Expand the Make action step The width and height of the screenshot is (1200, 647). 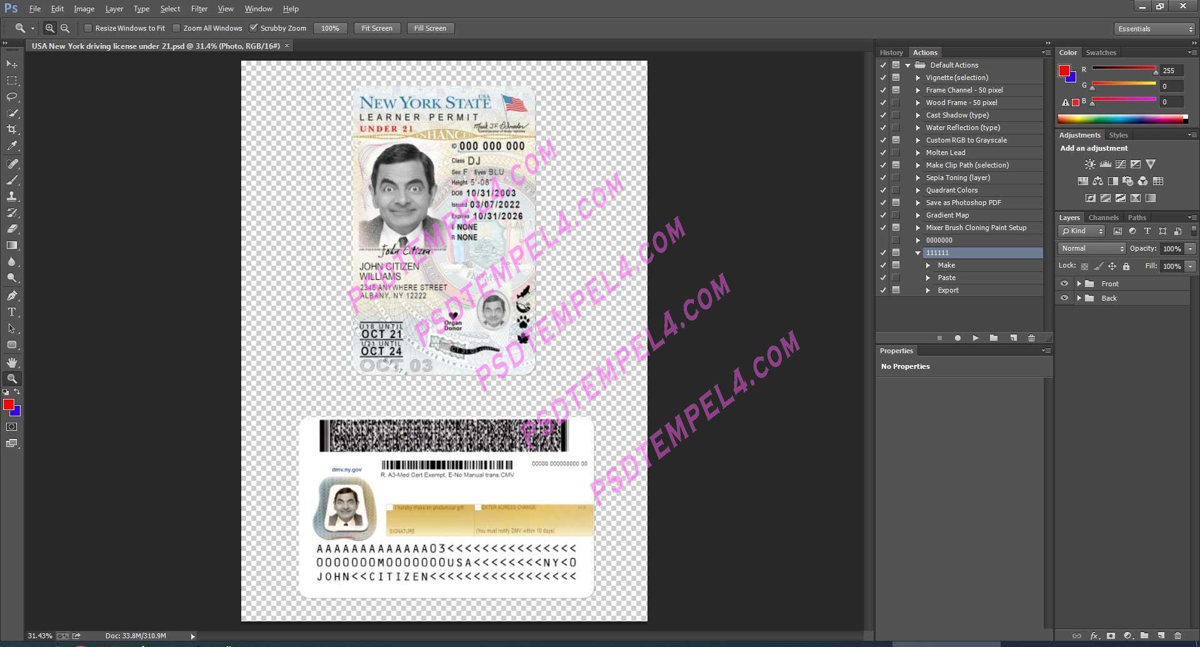click(929, 265)
